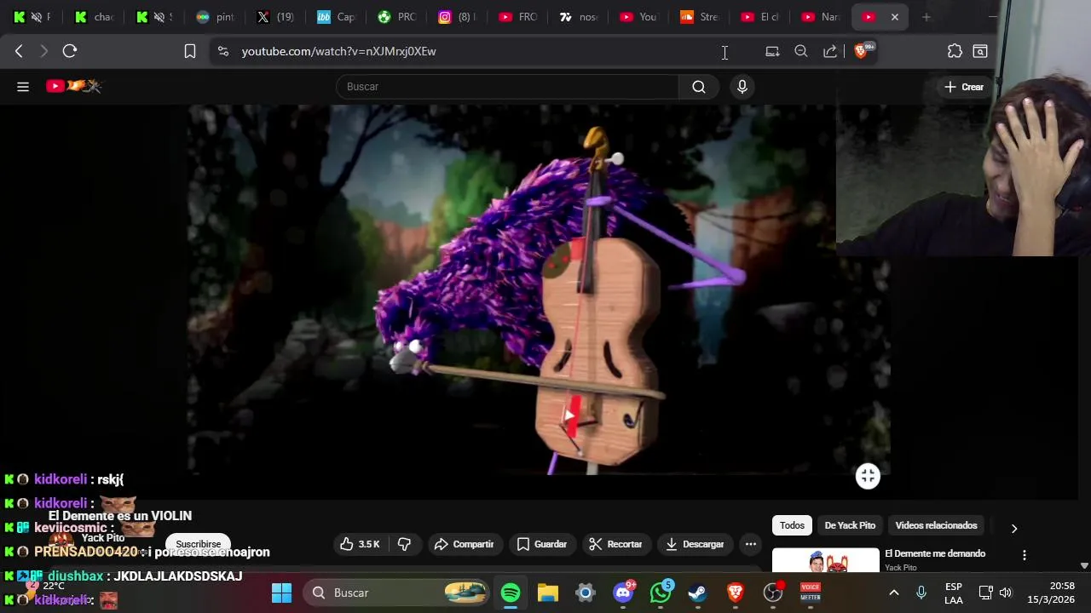Open El Demente me demando video title
The width and height of the screenshot is (1091, 613).
935,553
